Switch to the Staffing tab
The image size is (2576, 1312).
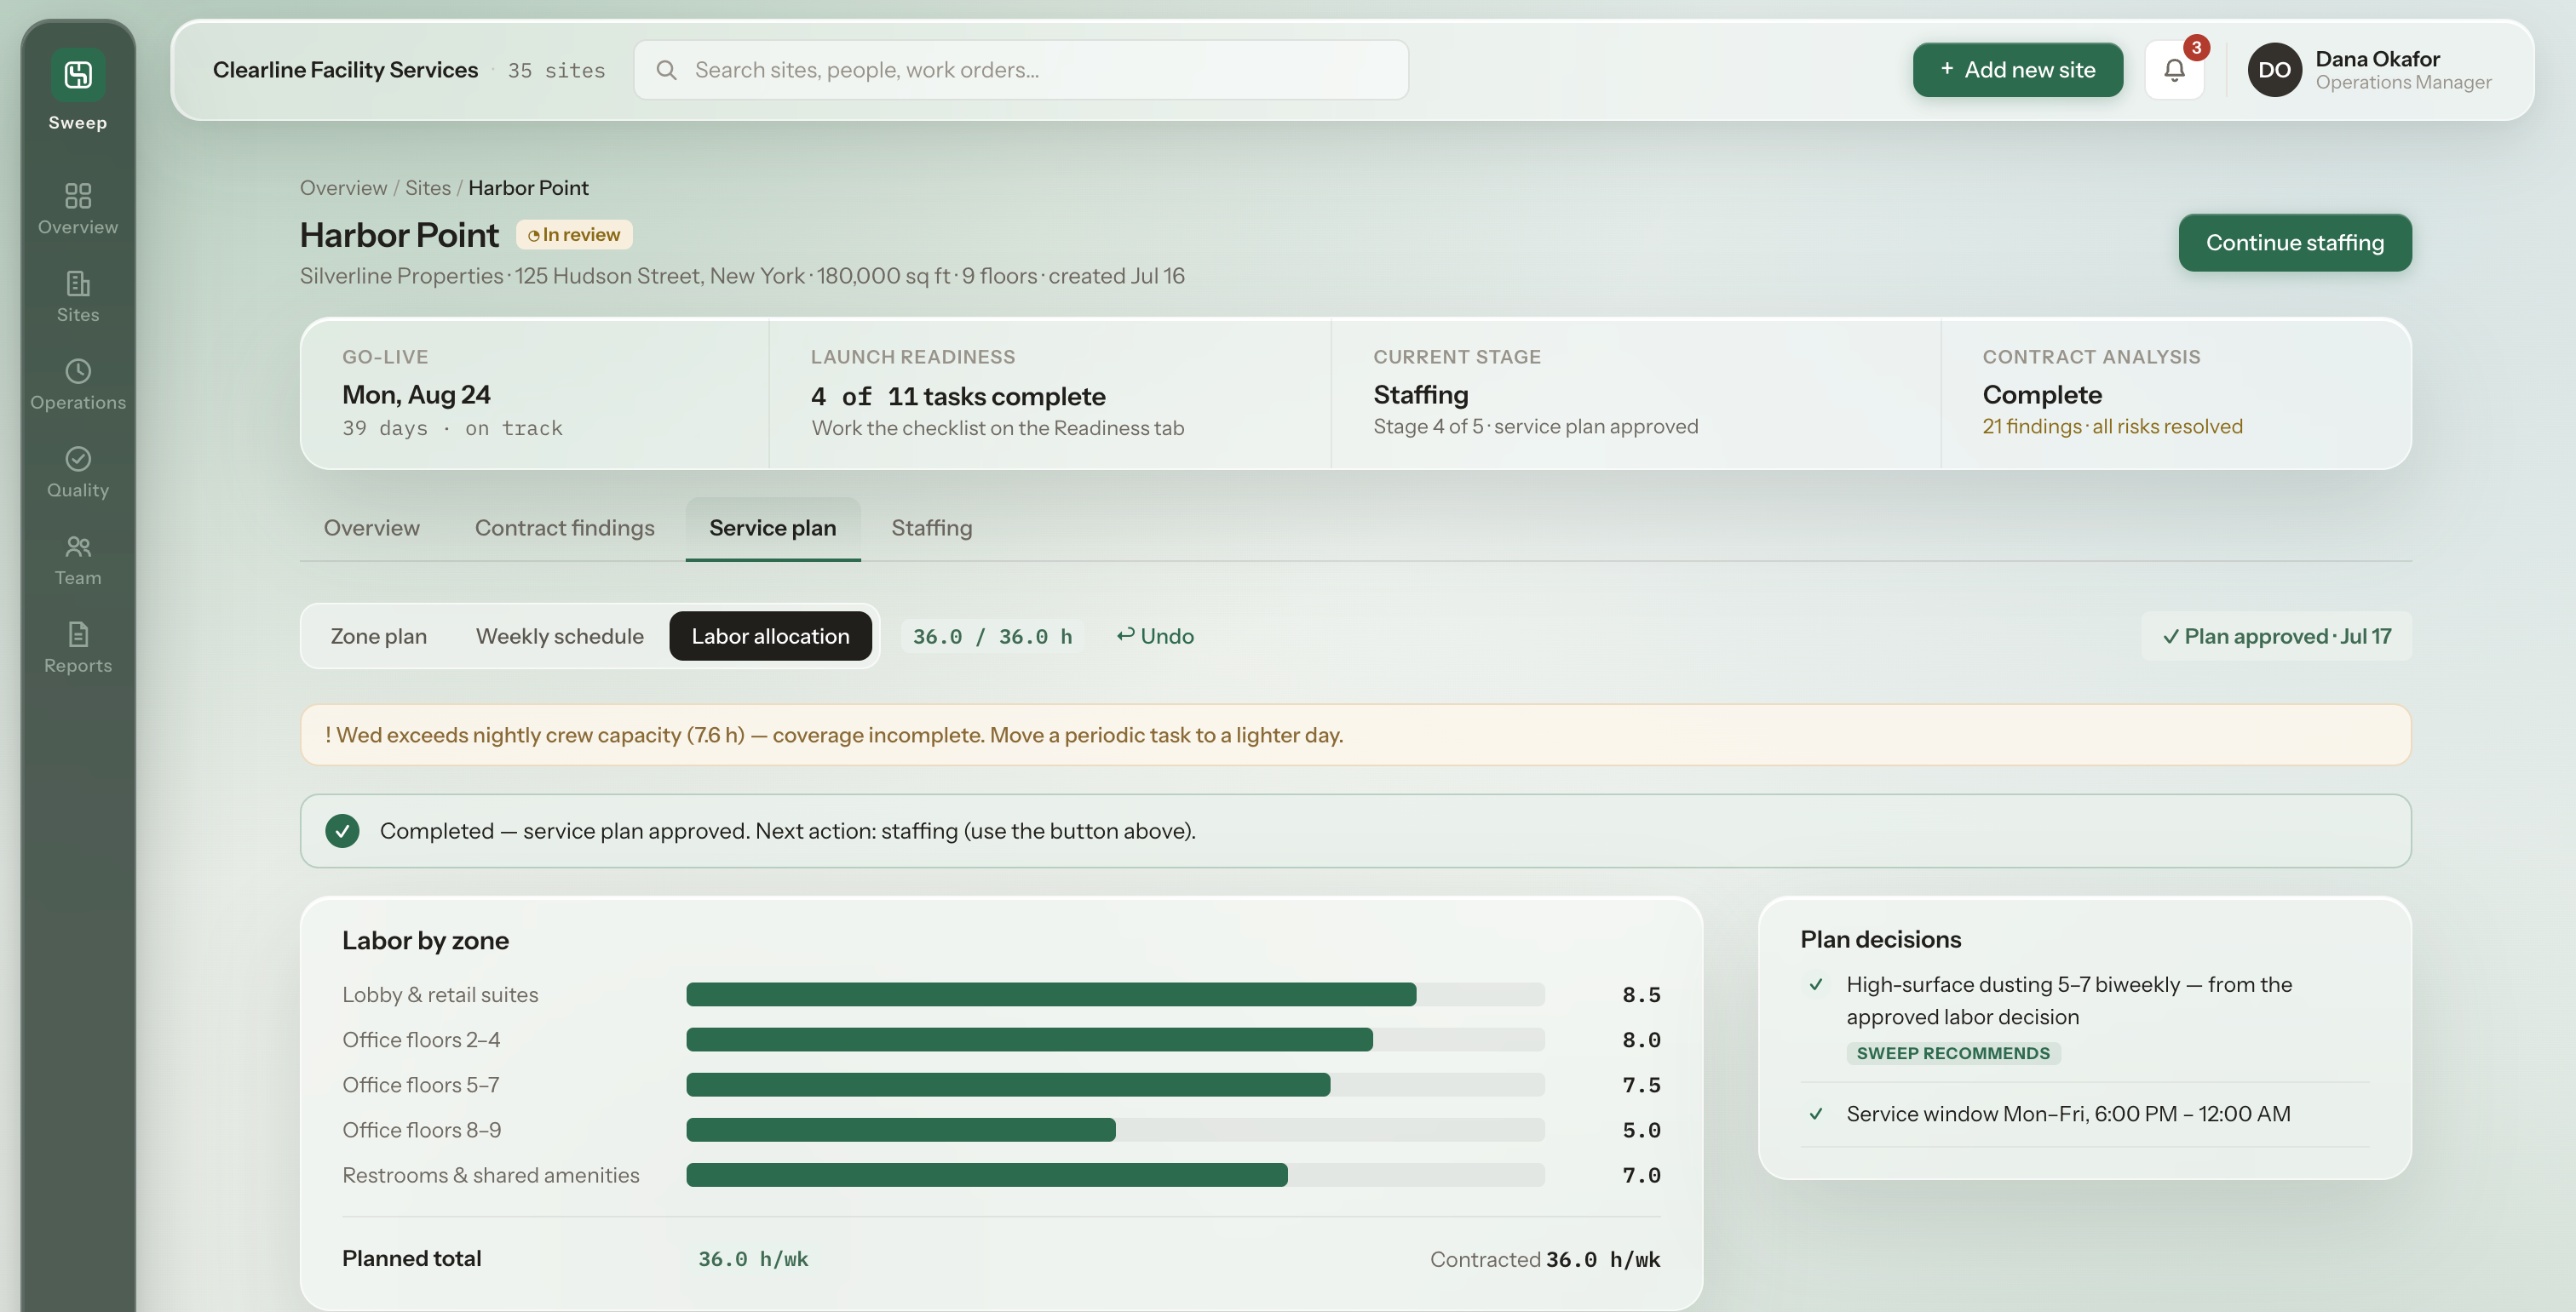(x=931, y=528)
